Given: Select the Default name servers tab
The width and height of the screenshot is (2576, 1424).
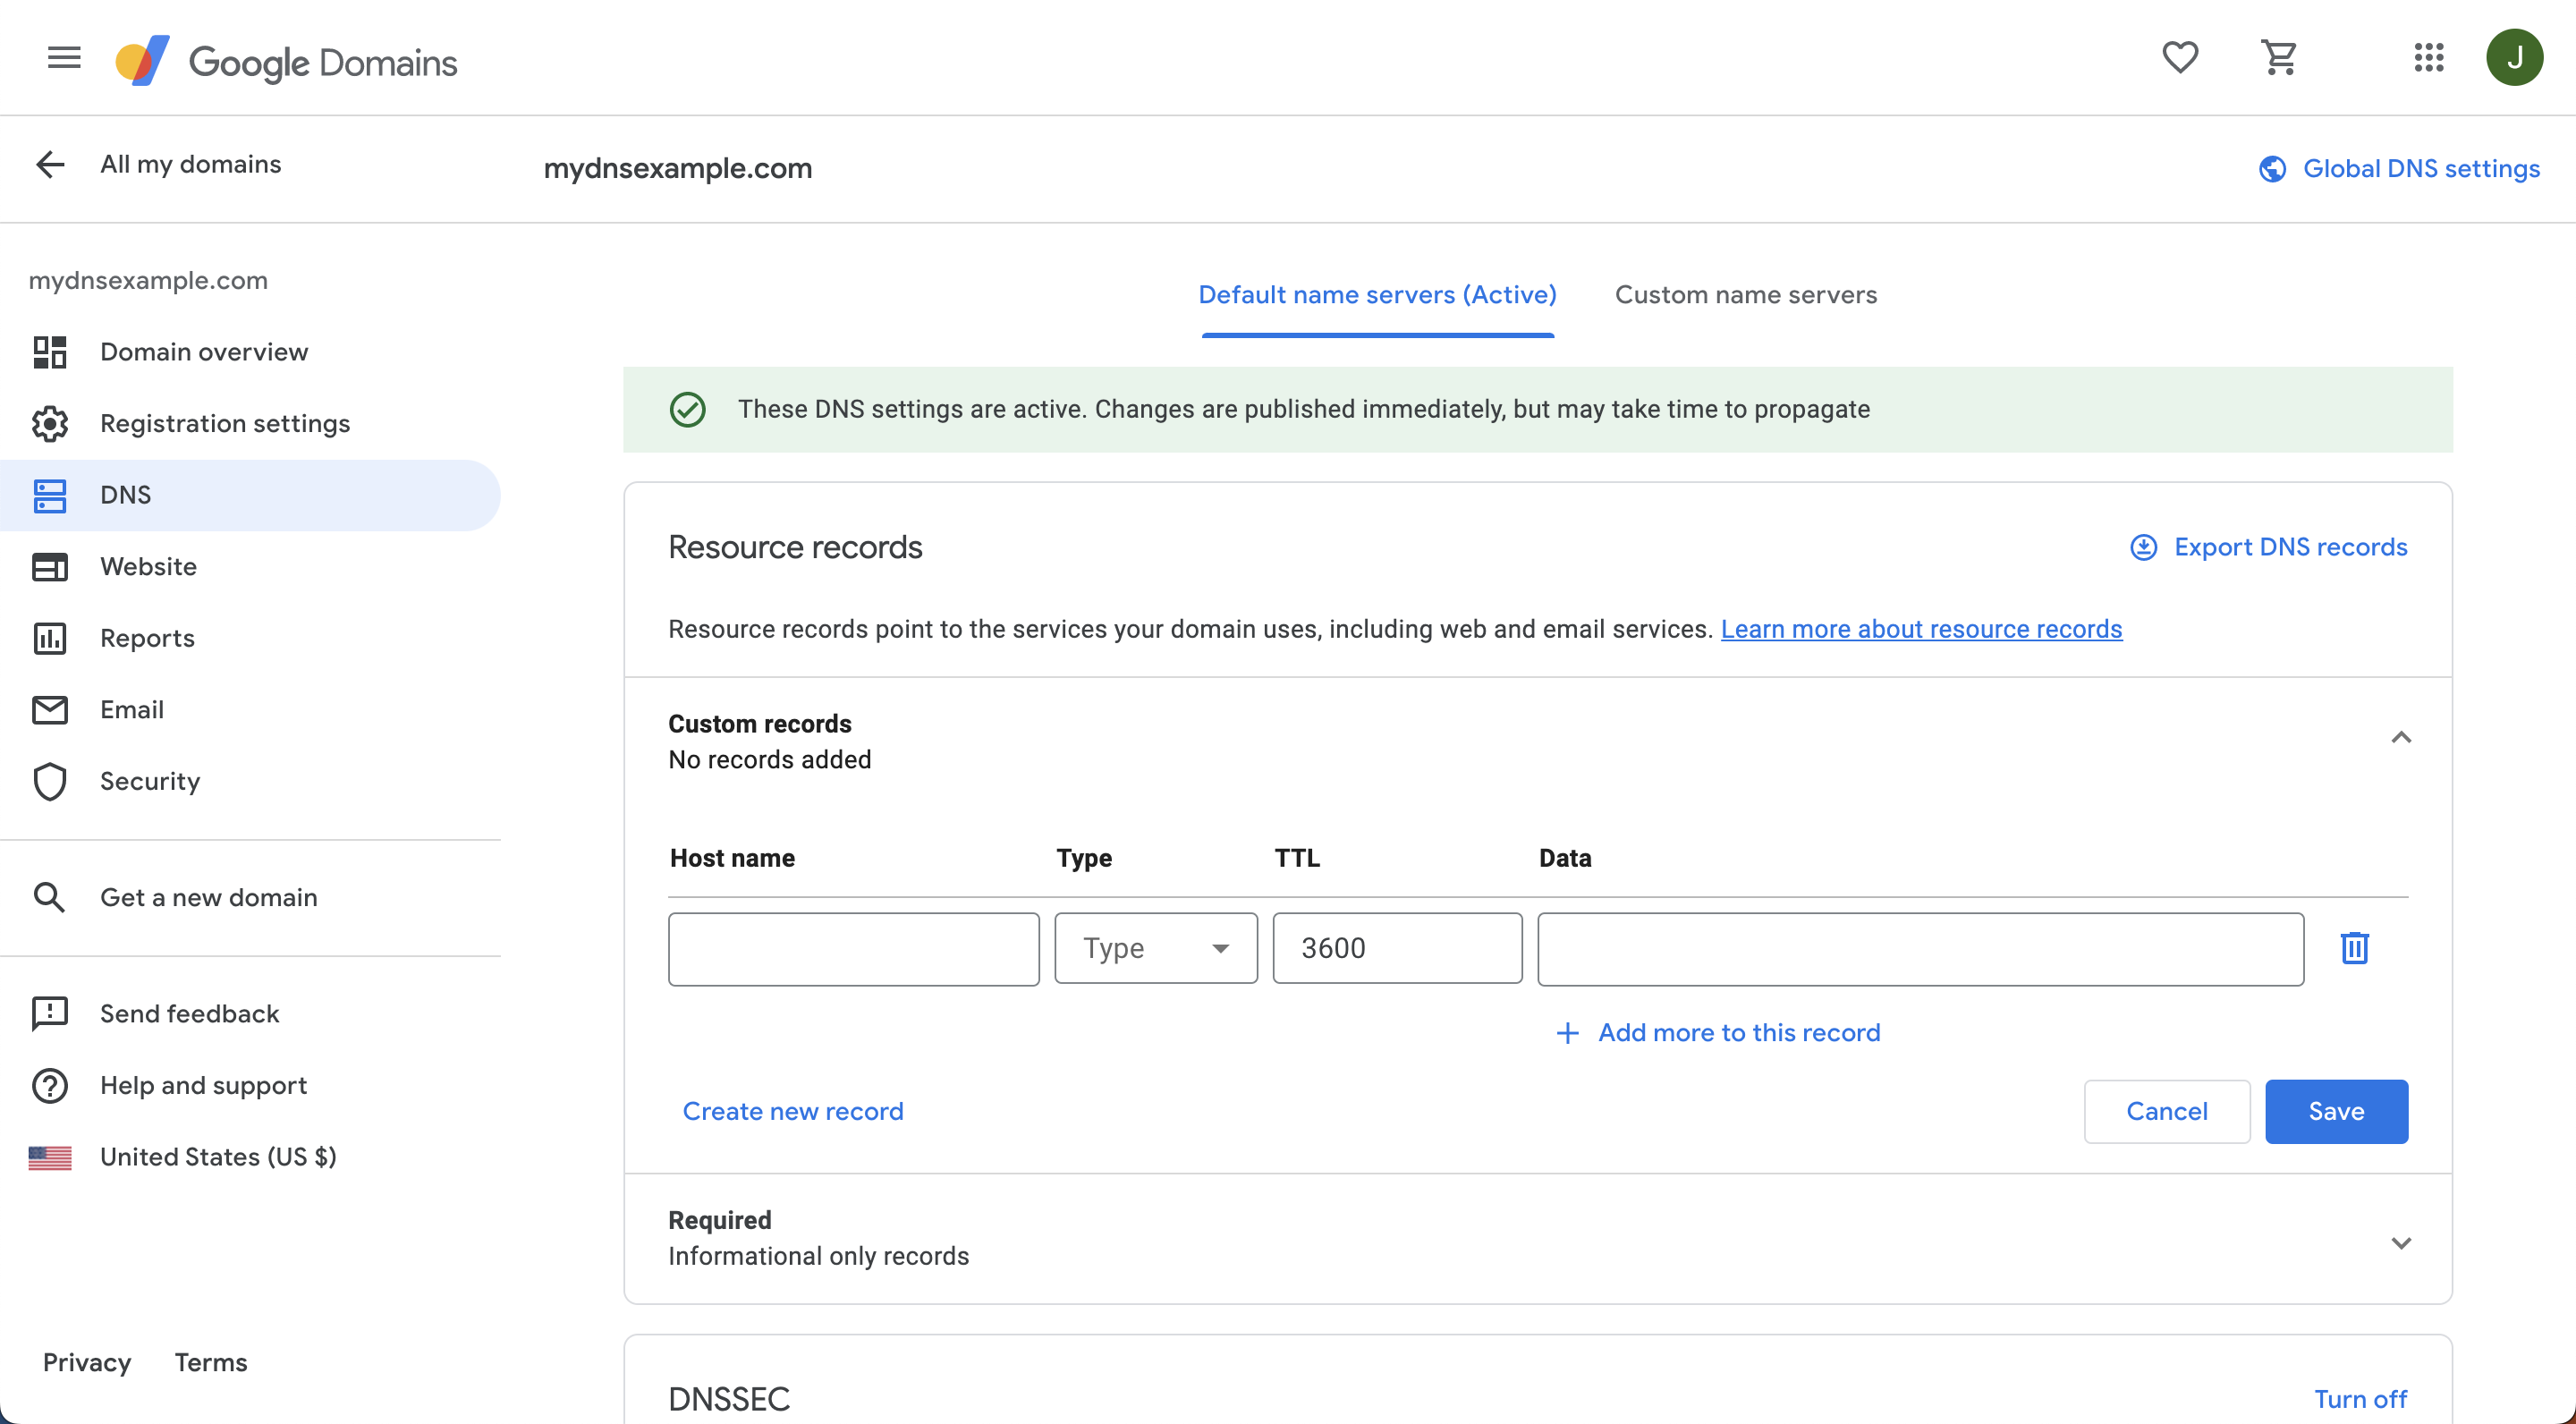Looking at the screenshot, I should tap(1377, 294).
